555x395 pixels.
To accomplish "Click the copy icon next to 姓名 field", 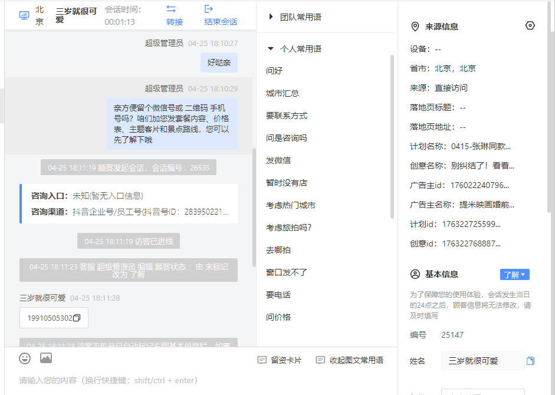I will click(x=530, y=361).
